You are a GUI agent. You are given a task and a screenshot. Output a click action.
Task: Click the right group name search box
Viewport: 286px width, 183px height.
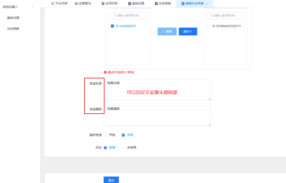(225, 16)
